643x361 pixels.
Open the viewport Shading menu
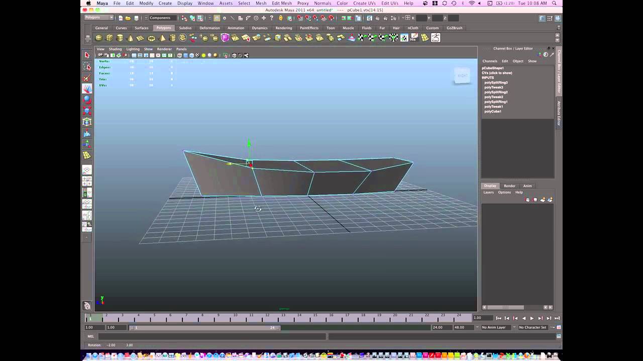[x=116, y=49]
